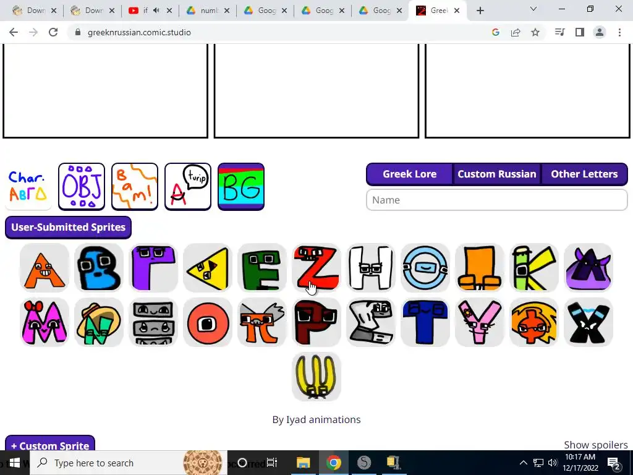This screenshot has height=475, width=633.
Task: Open the speech bubble text category
Action: coord(188,187)
